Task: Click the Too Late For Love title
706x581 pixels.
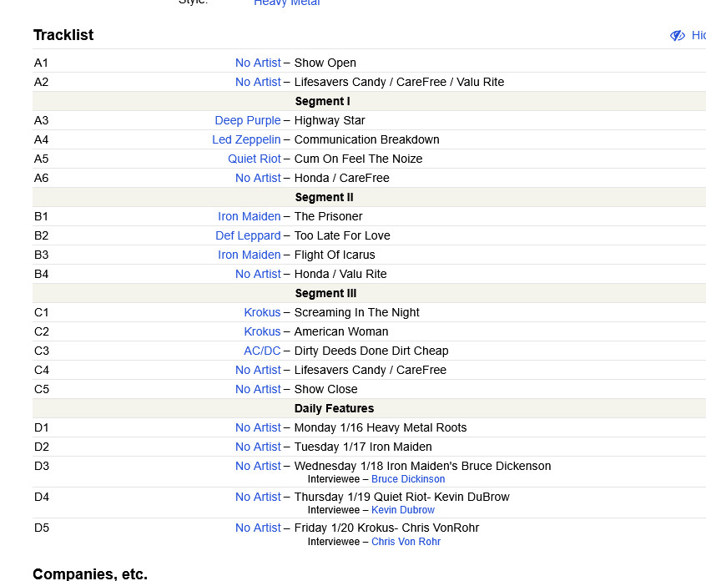Action: click(342, 235)
